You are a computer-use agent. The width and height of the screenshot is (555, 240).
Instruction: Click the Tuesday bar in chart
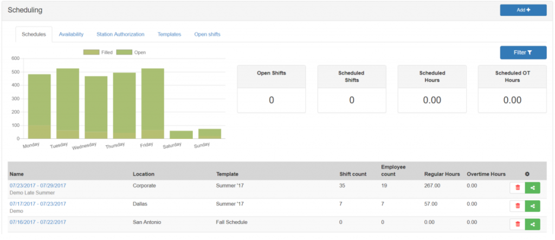point(68,103)
